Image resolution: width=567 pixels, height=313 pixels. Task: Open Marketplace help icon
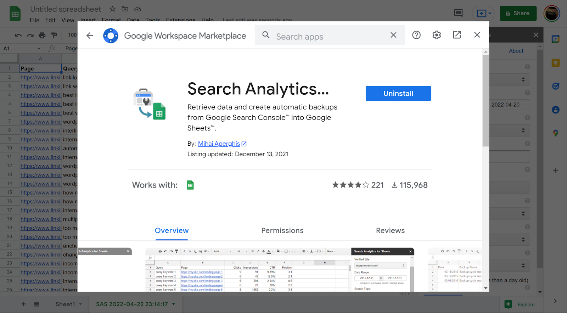click(x=416, y=35)
